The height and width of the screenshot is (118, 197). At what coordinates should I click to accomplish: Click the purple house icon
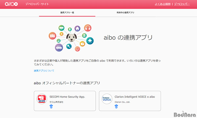pyautogui.click(x=77, y=29)
